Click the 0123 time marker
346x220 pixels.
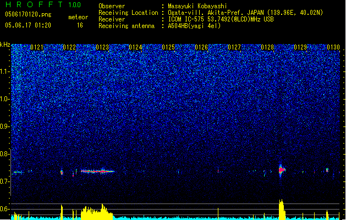[102, 47]
